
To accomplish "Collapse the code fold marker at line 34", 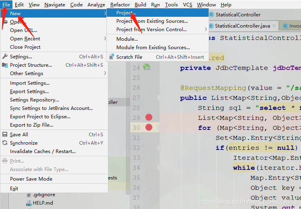I will 159,168.
